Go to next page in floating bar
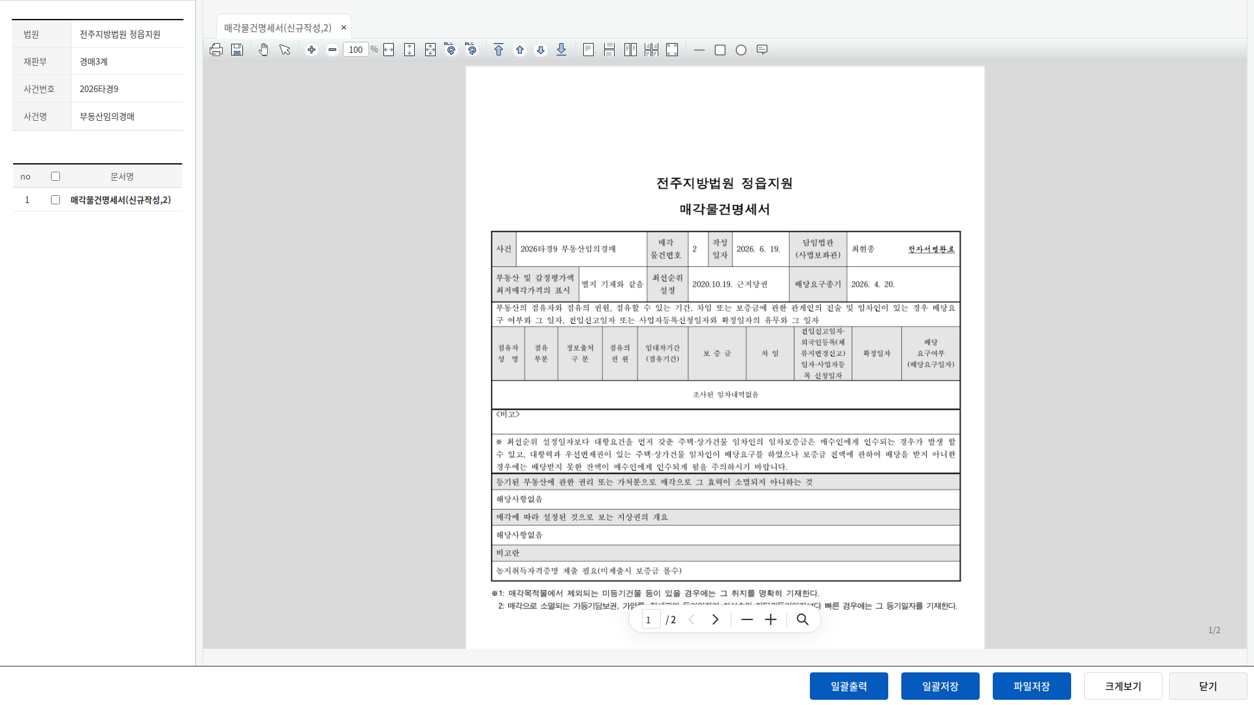The width and height of the screenshot is (1254, 705). [x=715, y=619]
